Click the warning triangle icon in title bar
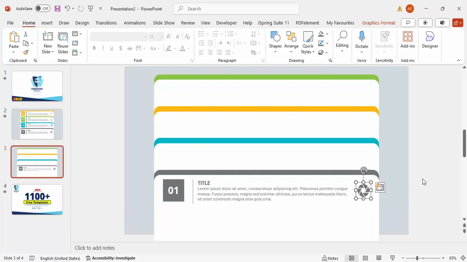Viewport: 467px width, 262px height. [400, 9]
